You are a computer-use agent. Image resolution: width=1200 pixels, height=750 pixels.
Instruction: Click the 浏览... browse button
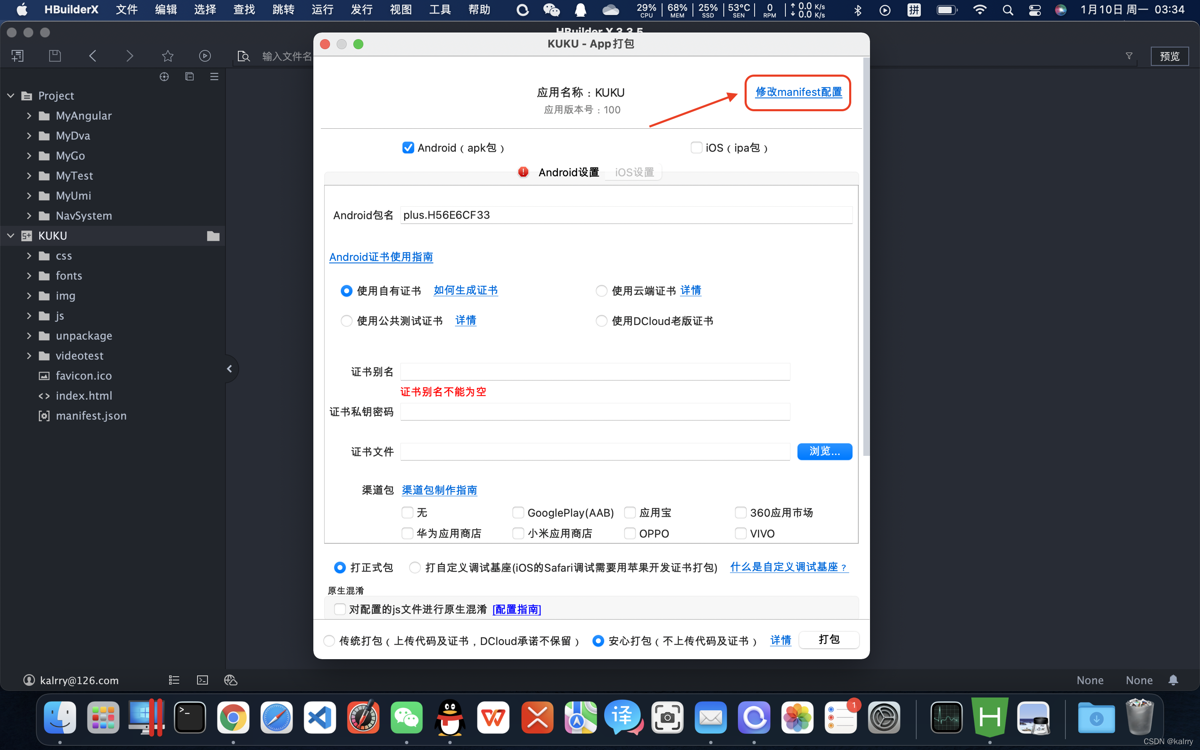pyautogui.click(x=825, y=451)
